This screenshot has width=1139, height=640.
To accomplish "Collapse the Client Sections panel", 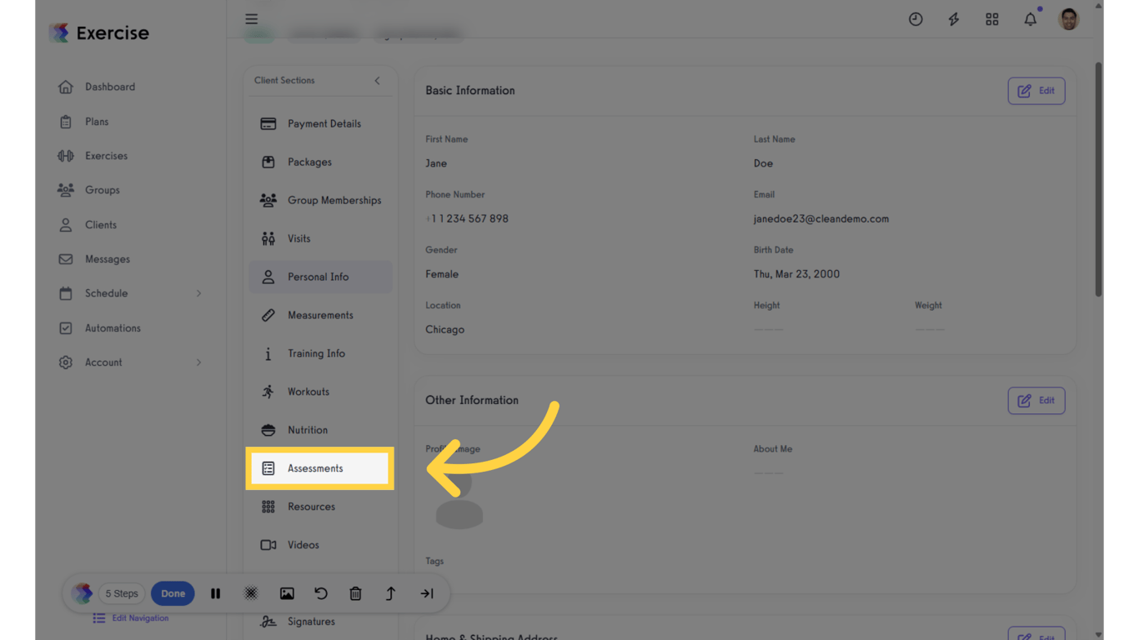I will [376, 80].
